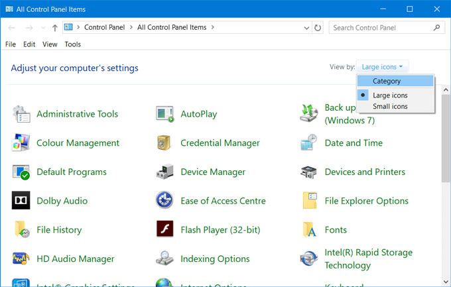Click the back navigation arrow
Viewport: 451px width, 287px height.
tap(11, 28)
